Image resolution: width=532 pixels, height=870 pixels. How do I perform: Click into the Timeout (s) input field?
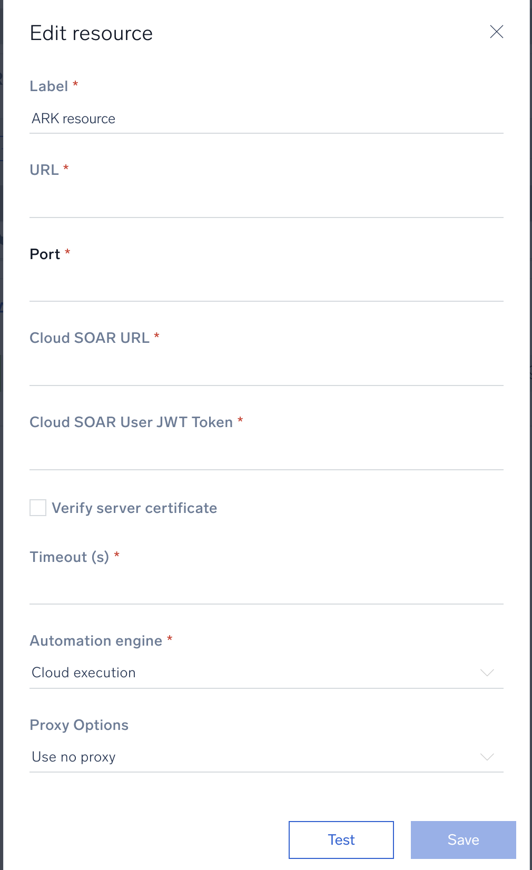(x=266, y=589)
